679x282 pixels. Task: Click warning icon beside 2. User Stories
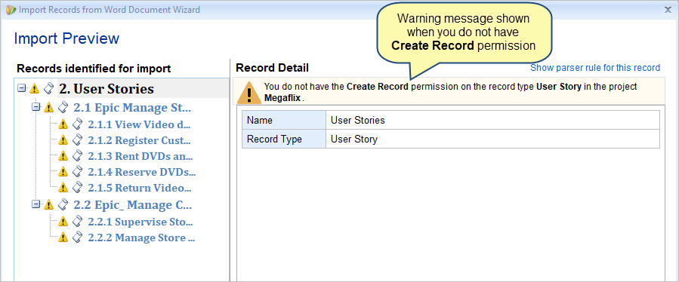[34, 89]
